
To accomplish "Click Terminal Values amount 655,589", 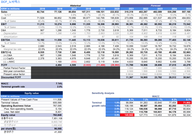I will coord(58,103).
